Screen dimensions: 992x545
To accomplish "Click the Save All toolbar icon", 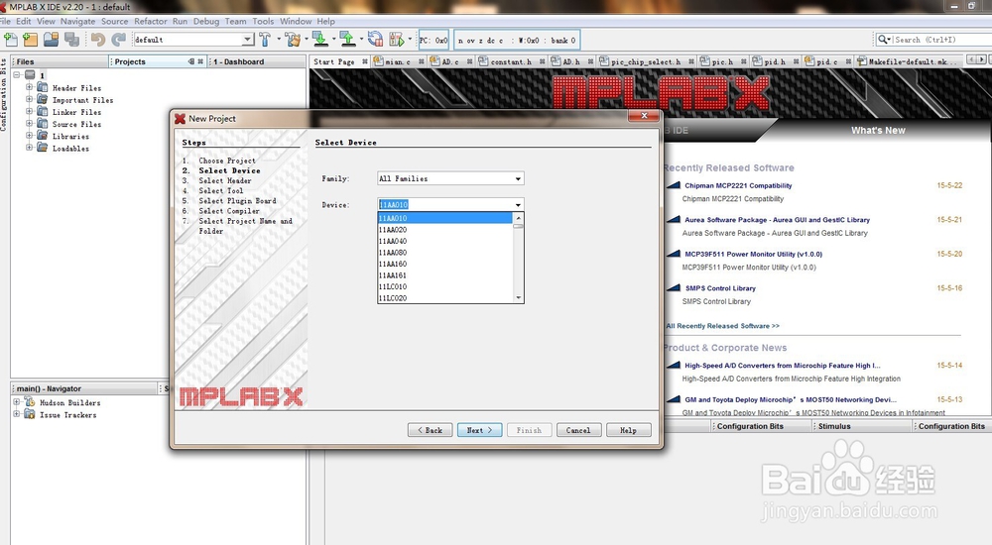I will point(71,40).
